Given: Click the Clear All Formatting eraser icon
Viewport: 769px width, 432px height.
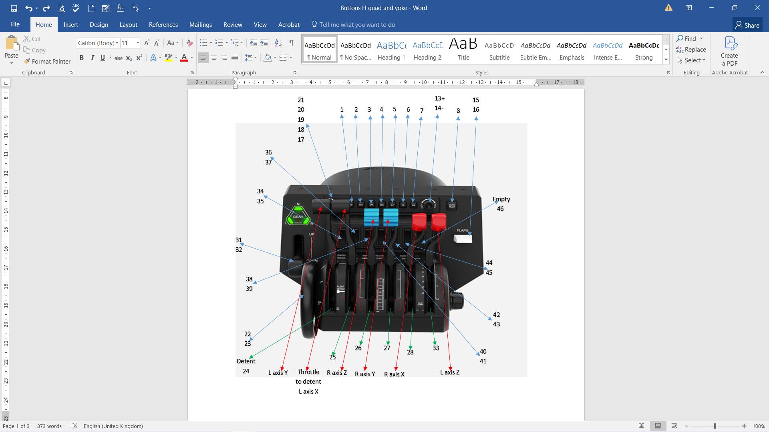Looking at the screenshot, I should [x=190, y=43].
